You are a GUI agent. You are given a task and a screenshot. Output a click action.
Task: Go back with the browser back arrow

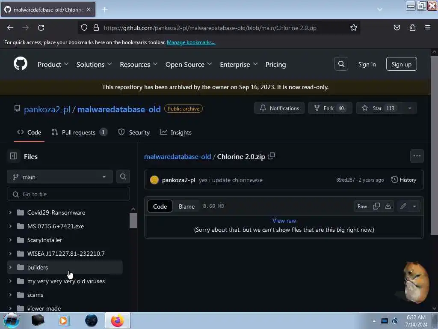click(10, 28)
